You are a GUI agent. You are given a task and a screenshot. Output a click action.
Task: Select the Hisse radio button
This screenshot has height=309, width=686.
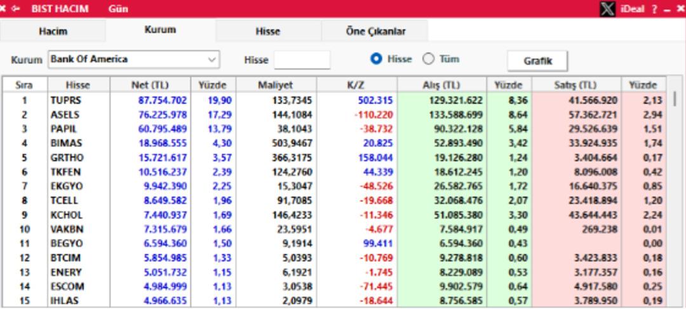pos(376,59)
